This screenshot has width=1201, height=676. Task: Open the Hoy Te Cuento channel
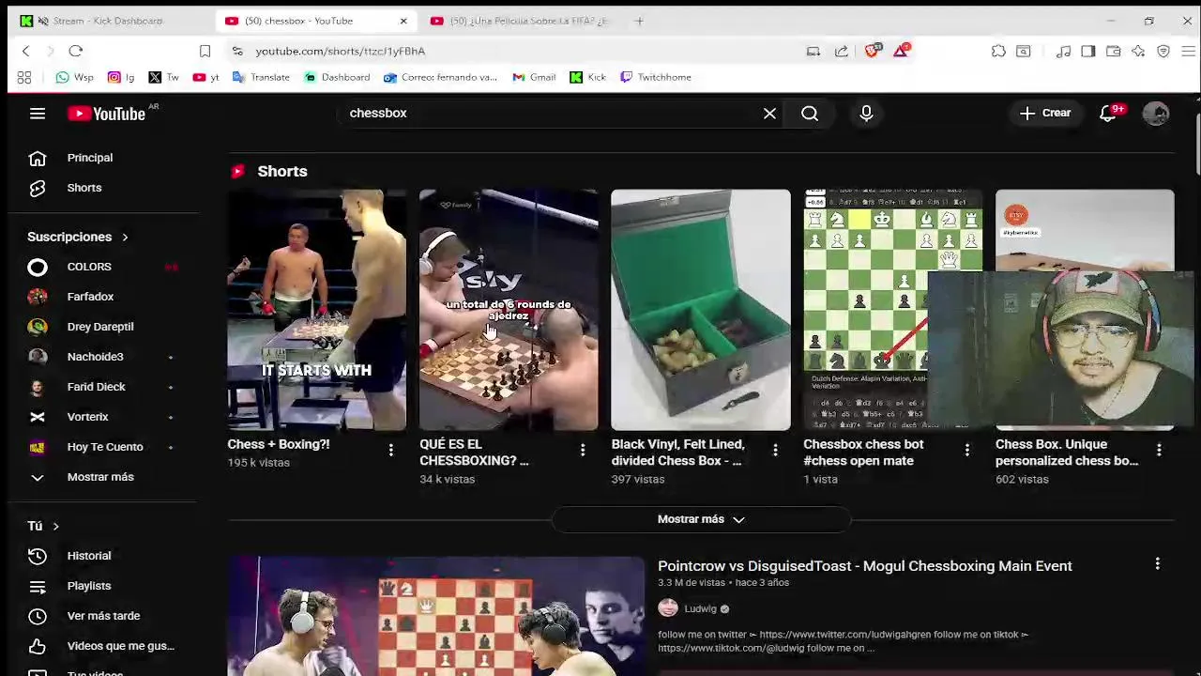tap(103, 447)
